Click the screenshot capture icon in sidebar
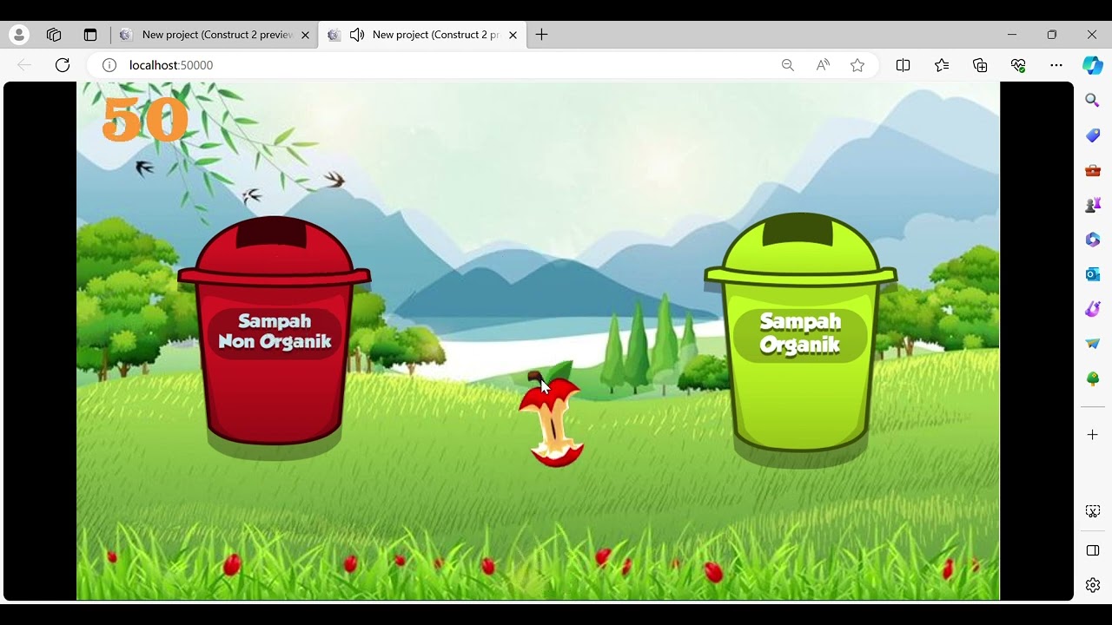The image size is (1112, 625). 1093,511
